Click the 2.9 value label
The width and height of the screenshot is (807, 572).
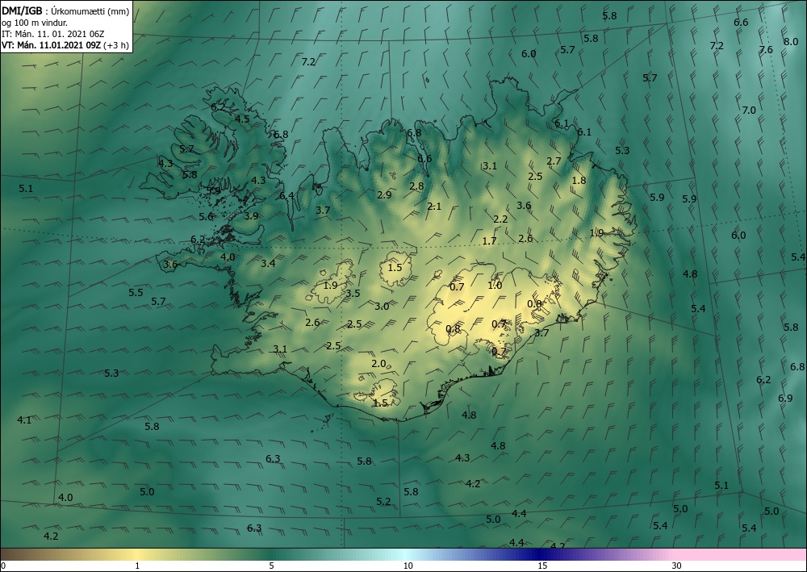[x=384, y=194]
